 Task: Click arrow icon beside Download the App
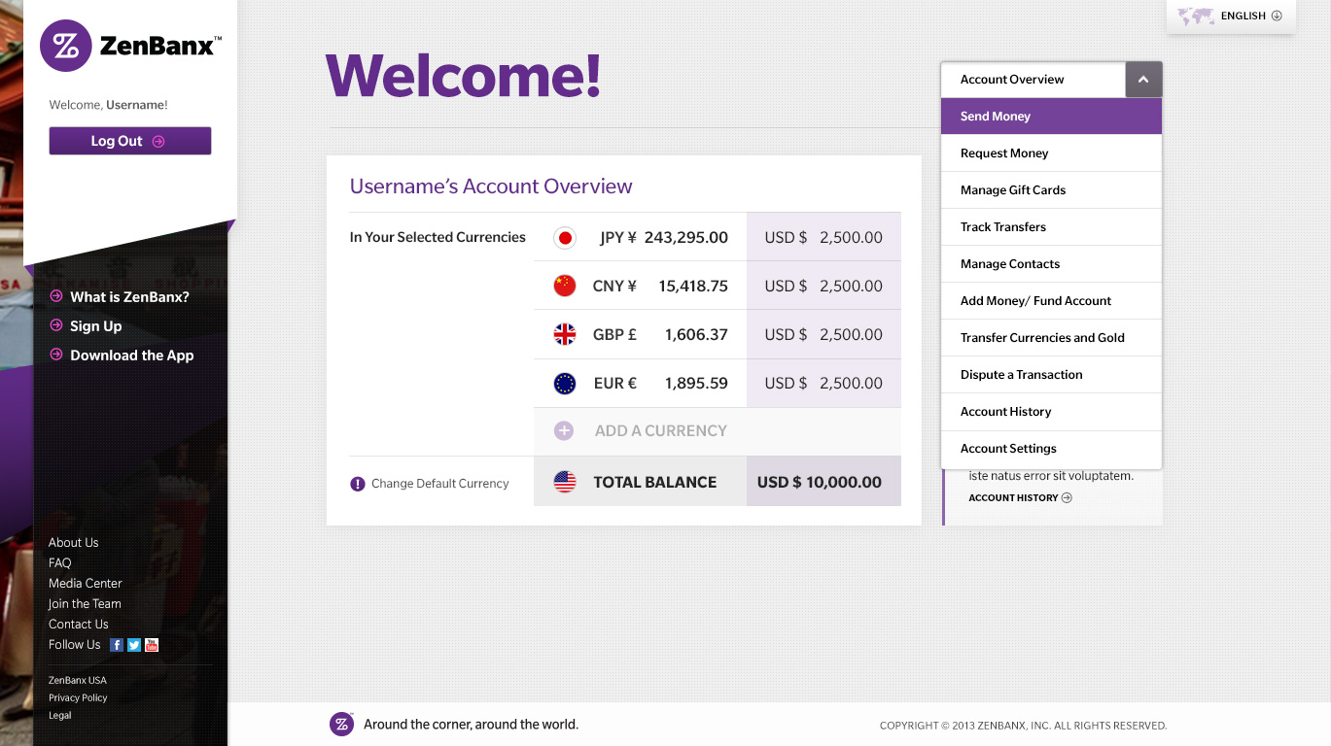click(x=56, y=355)
